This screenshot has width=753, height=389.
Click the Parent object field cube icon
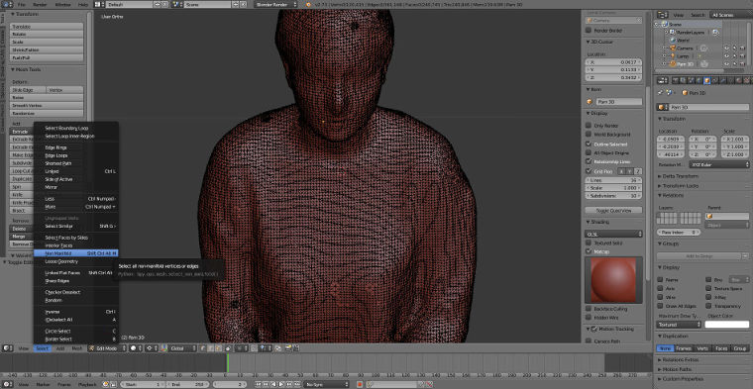[708, 217]
